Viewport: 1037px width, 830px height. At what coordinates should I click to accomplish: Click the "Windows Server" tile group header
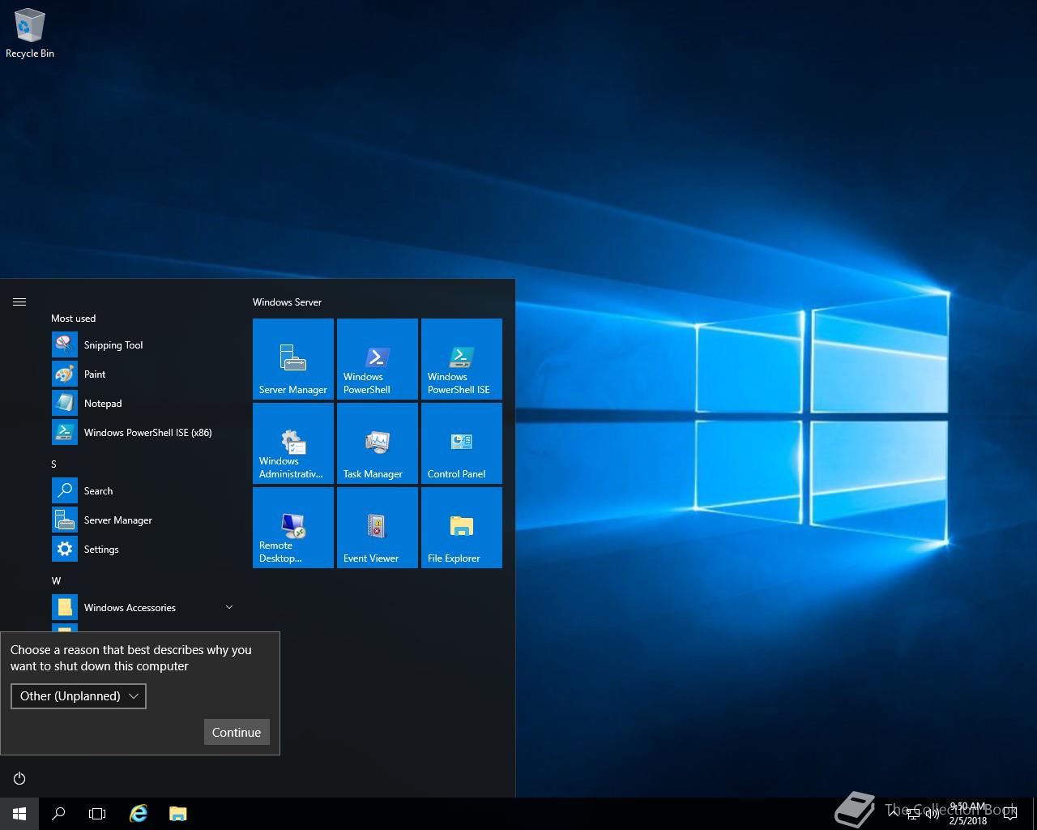tap(287, 302)
